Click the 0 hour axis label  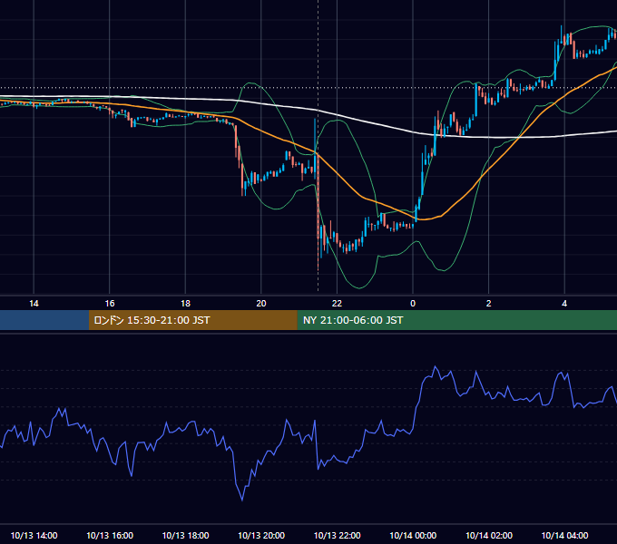[413, 304]
